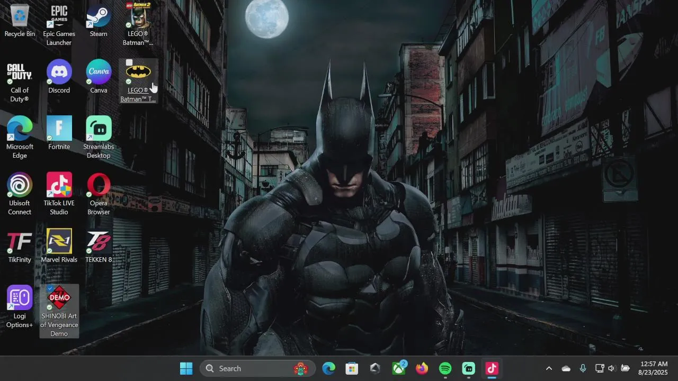Open the clock showing 12:57 AM
This screenshot has height=381, width=678.
pos(654,368)
